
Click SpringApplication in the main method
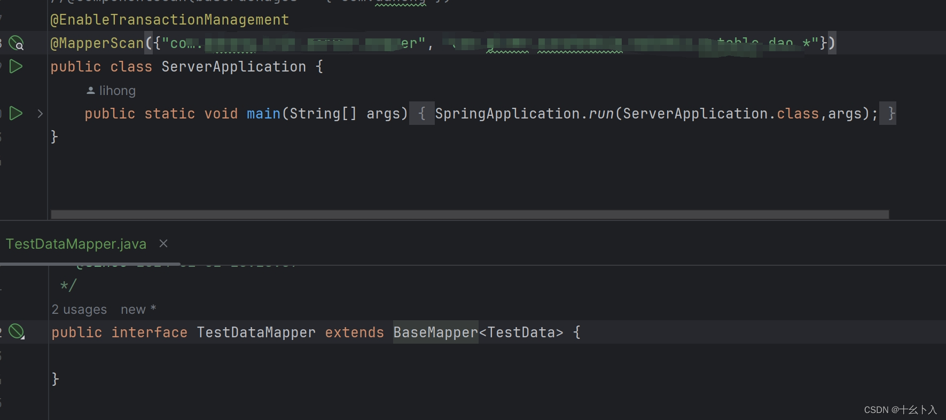coord(507,114)
